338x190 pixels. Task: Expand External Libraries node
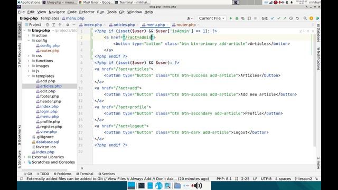click(x=25, y=157)
